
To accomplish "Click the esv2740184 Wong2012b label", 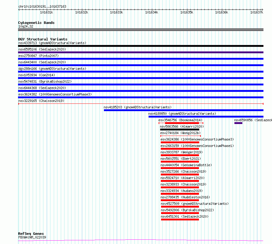I will click(x=180, y=133).
